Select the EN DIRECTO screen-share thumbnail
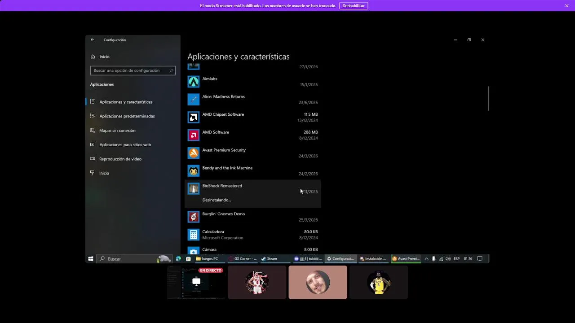The image size is (575, 323). click(196, 282)
